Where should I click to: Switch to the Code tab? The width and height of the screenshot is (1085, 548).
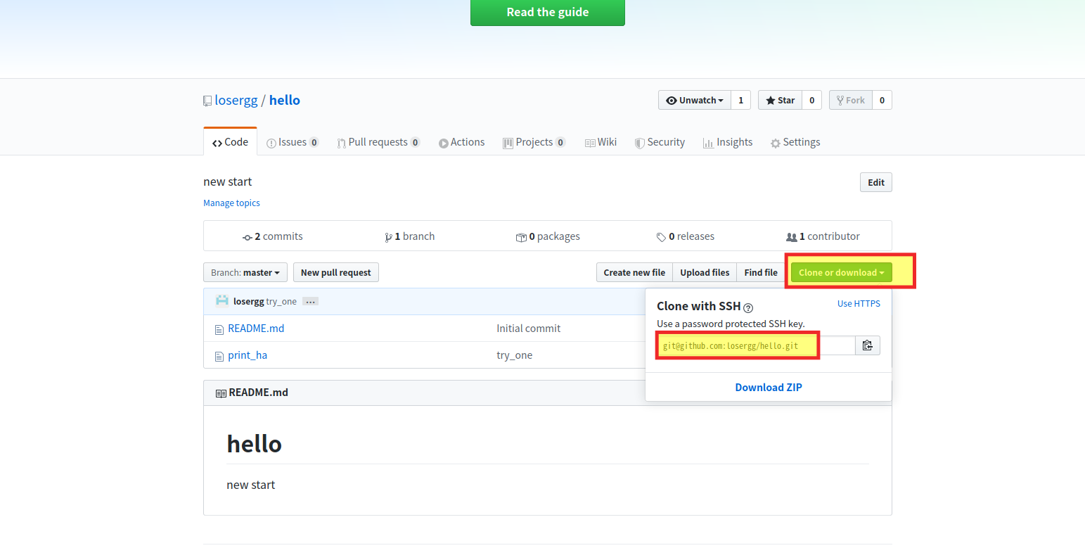(x=230, y=142)
